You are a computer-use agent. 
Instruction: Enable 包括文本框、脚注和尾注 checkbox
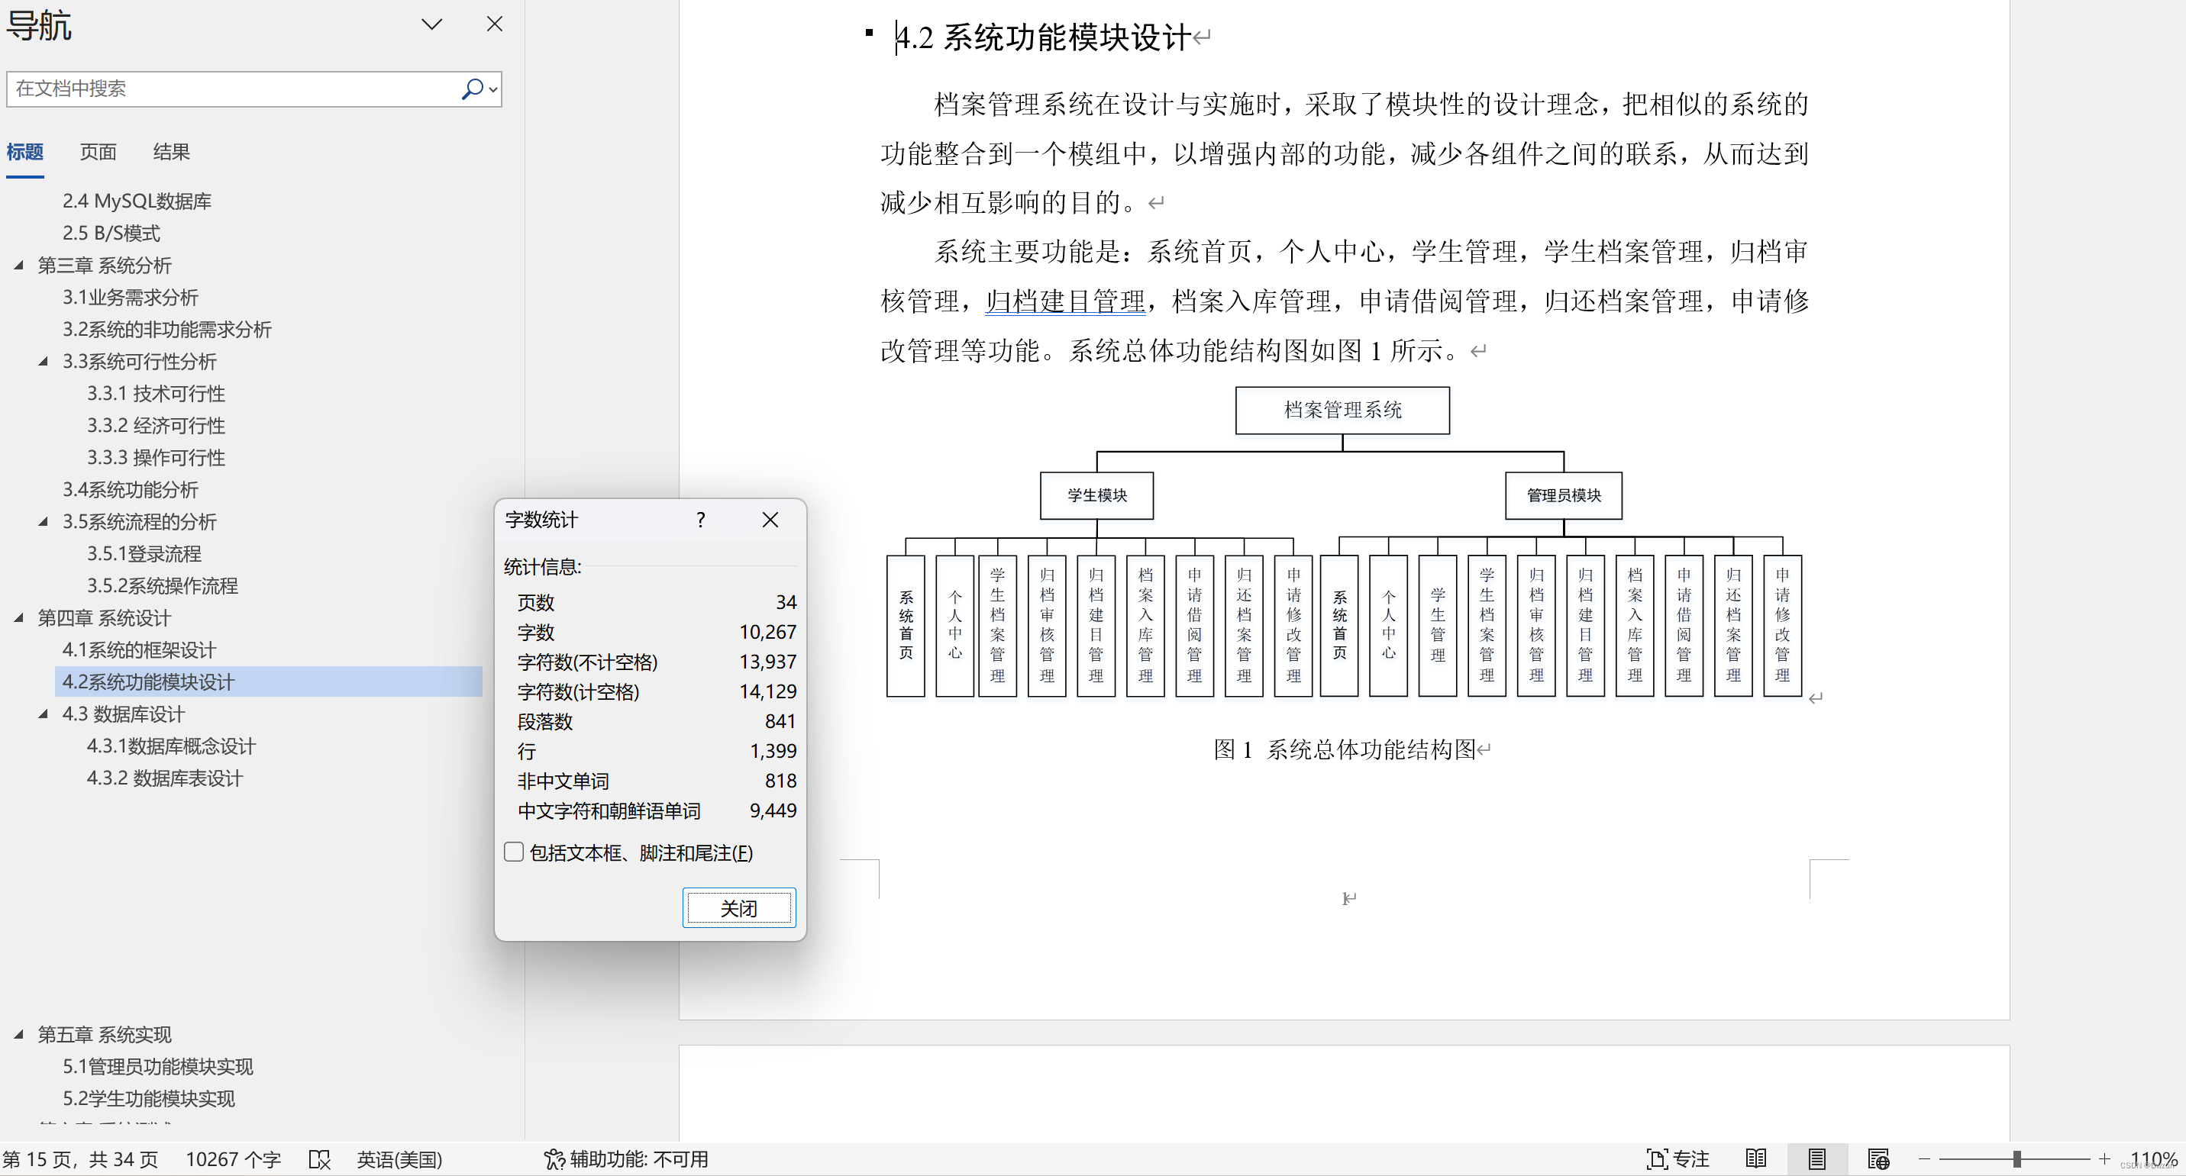point(513,851)
